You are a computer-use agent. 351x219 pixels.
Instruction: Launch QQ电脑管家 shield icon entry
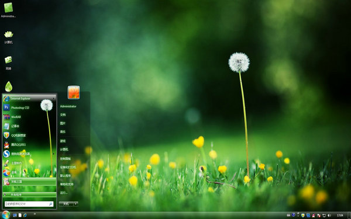(29, 135)
